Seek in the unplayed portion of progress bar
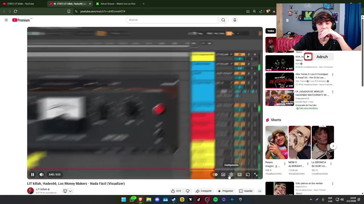 coord(237,169)
